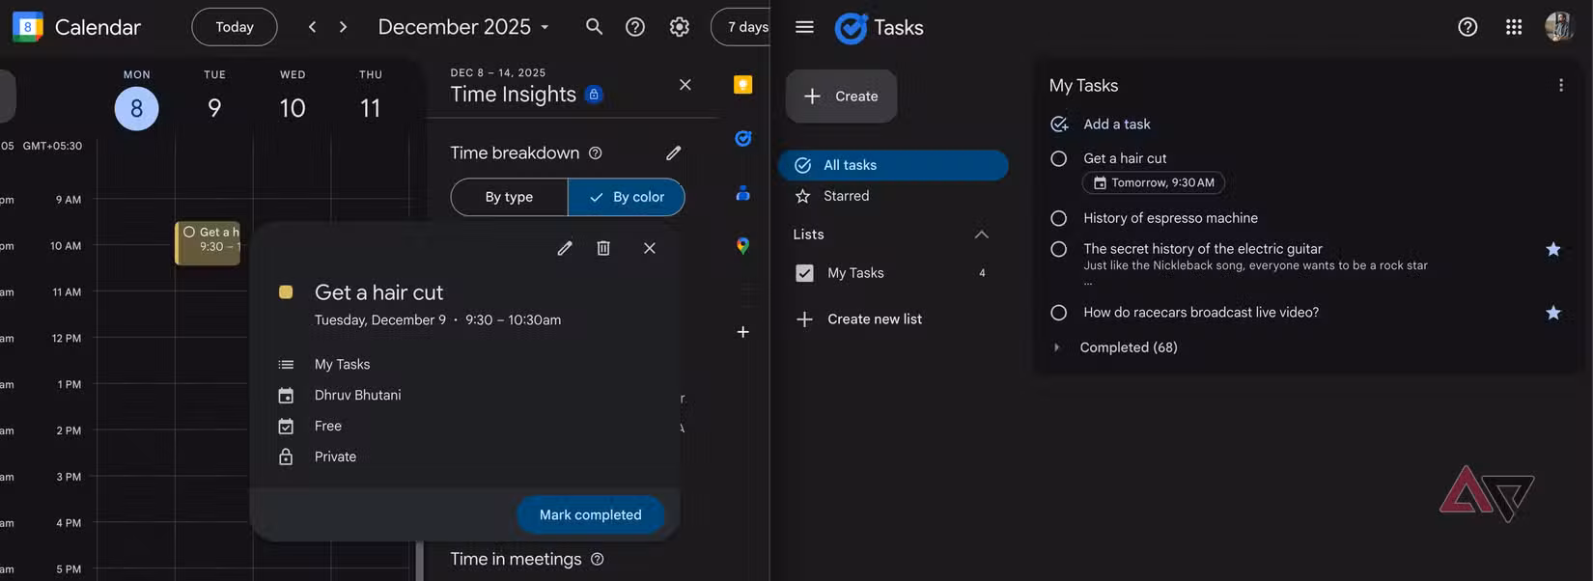Toggle the Tasks main menu hamburger
This screenshot has width=1593, height=581.
coord(804,27)
